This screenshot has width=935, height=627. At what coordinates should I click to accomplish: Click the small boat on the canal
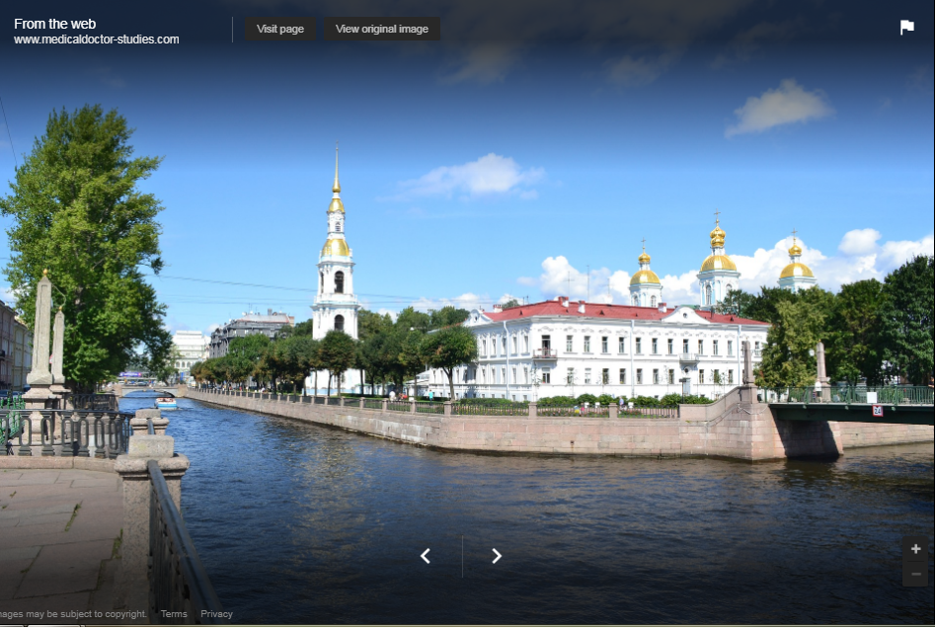coord(166,402)
